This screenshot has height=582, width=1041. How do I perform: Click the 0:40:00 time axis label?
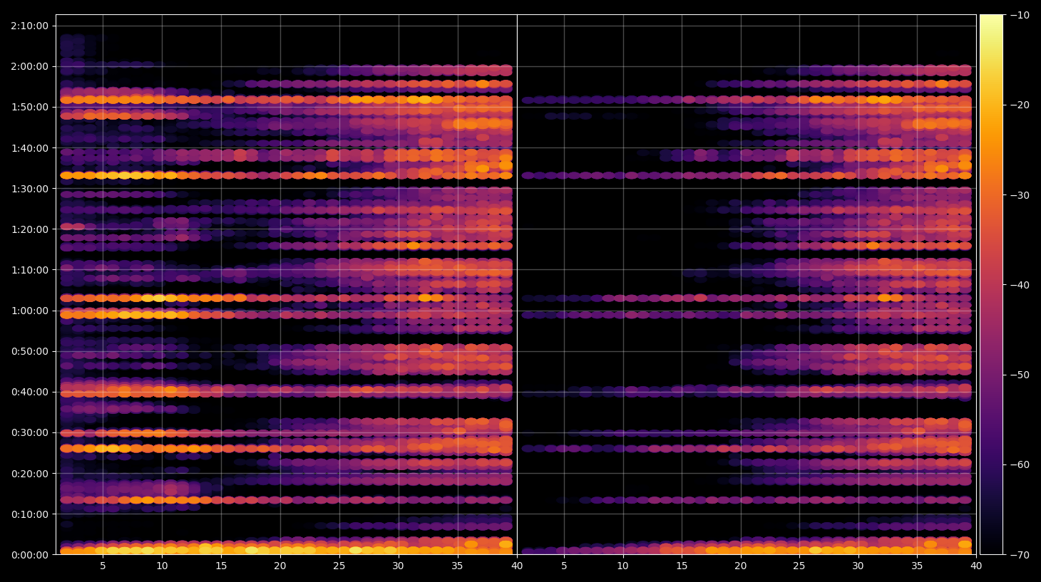30,392
